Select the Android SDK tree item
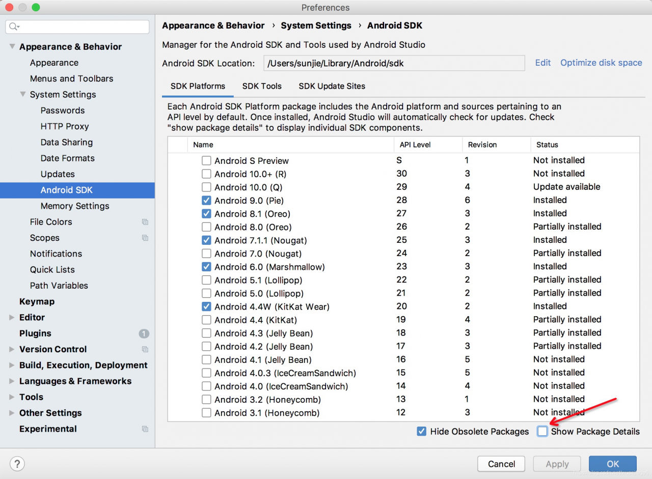Viewport: 652px width, 479px height. coord(77,190)
